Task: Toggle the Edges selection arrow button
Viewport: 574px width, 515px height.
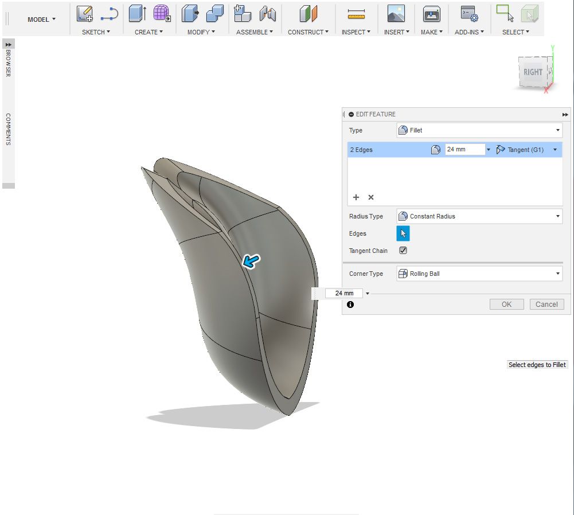Action: tap(403, 233)
